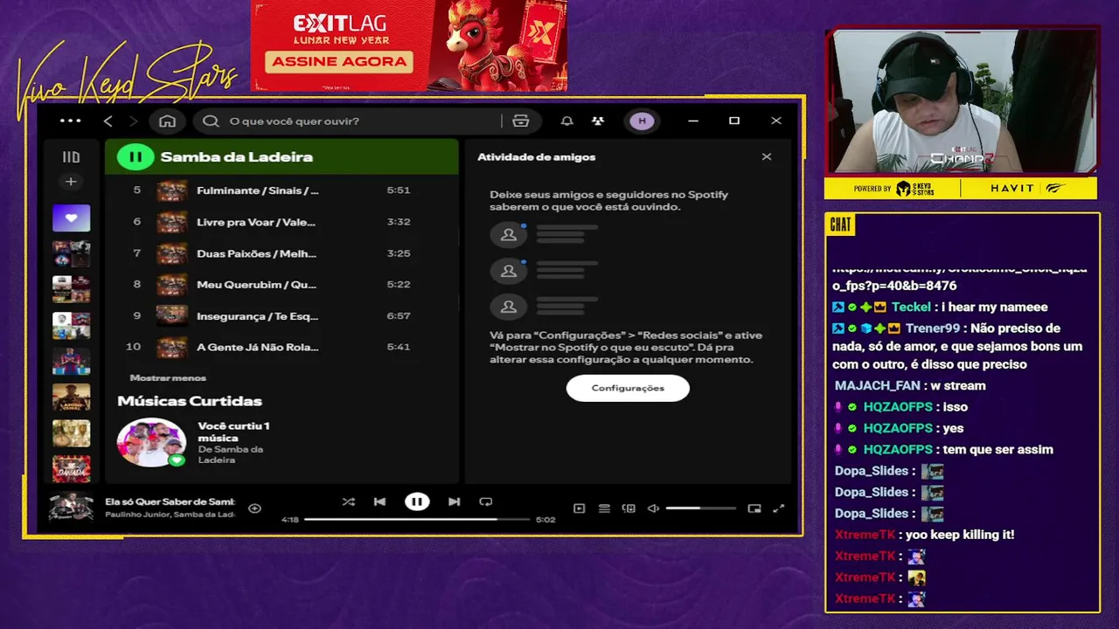Add the current song to Liked Songs
The height and width of the screenshot is (629, 1119).
254,508
